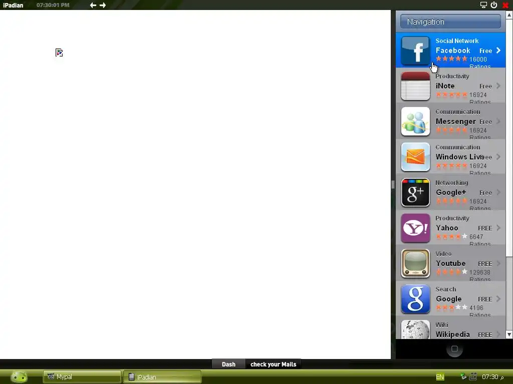
Task: Click the sidebar scrollbar up arrow
Action: pyautogui.click(x=509, y=14)
